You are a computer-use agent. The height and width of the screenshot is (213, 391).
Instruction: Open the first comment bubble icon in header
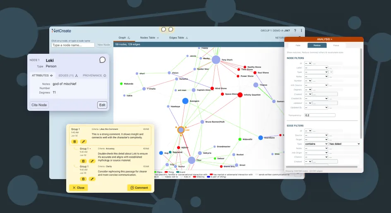(x=163, y=29)
